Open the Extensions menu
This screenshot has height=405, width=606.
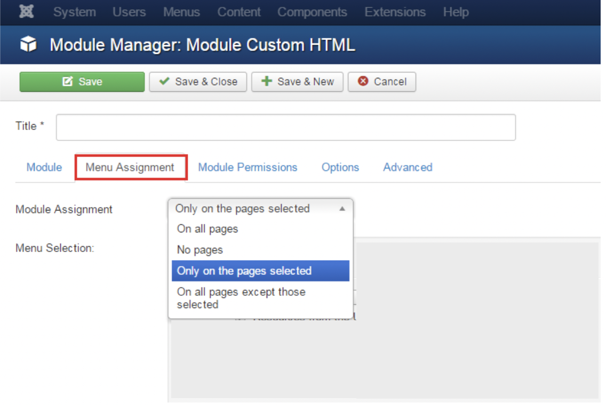pos(395,12)
